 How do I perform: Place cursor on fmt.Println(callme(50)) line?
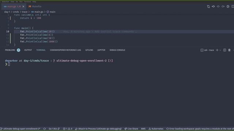(37, 38)
